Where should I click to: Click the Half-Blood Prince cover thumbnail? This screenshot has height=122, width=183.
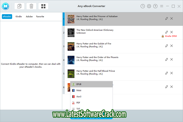(71, 74)
